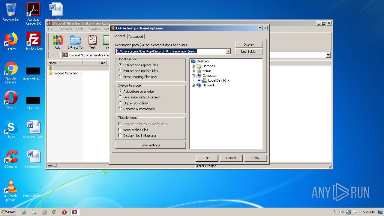Click the Help button
384x216 pixels.
tap(255, 158)
